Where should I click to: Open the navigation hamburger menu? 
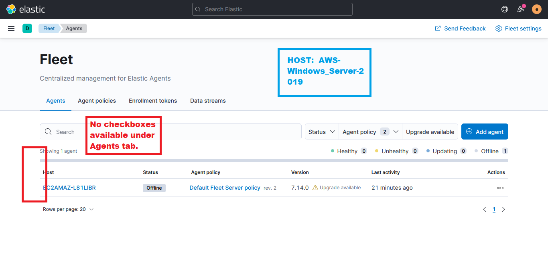pyautogui.click(x=11, y=28)
